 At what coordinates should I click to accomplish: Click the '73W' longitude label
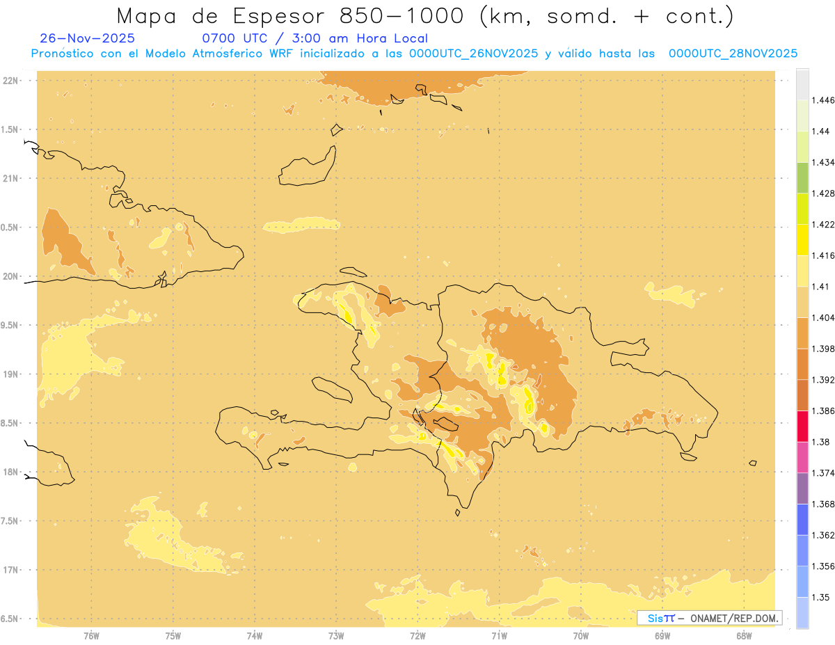coord(336,635)
